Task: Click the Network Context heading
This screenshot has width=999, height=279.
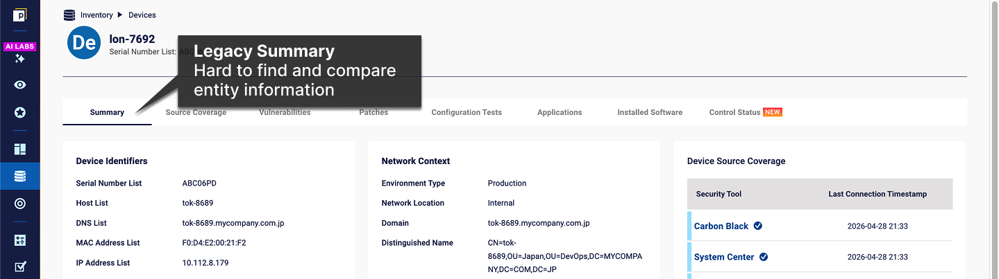Action: (416, 161)
